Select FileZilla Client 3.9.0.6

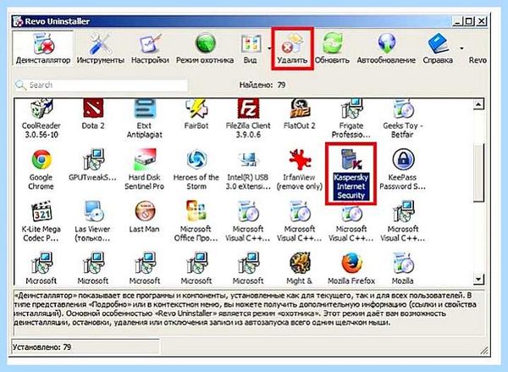[x=248, y=119]
